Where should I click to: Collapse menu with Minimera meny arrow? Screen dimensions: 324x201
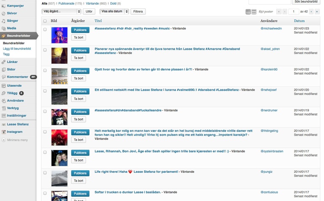[x=3, y=139]
